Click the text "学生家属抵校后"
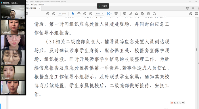199x109 pixels. click(87, 85)
